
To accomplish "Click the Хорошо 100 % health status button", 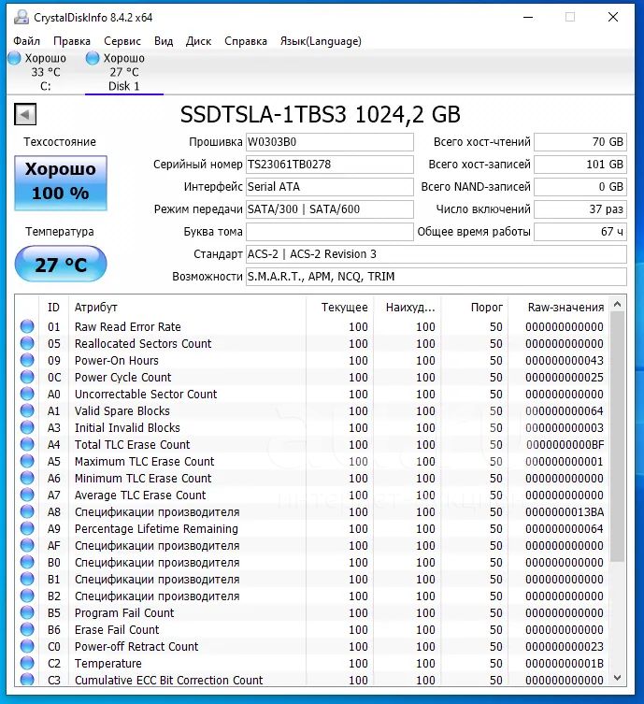I will coord(61,182).
